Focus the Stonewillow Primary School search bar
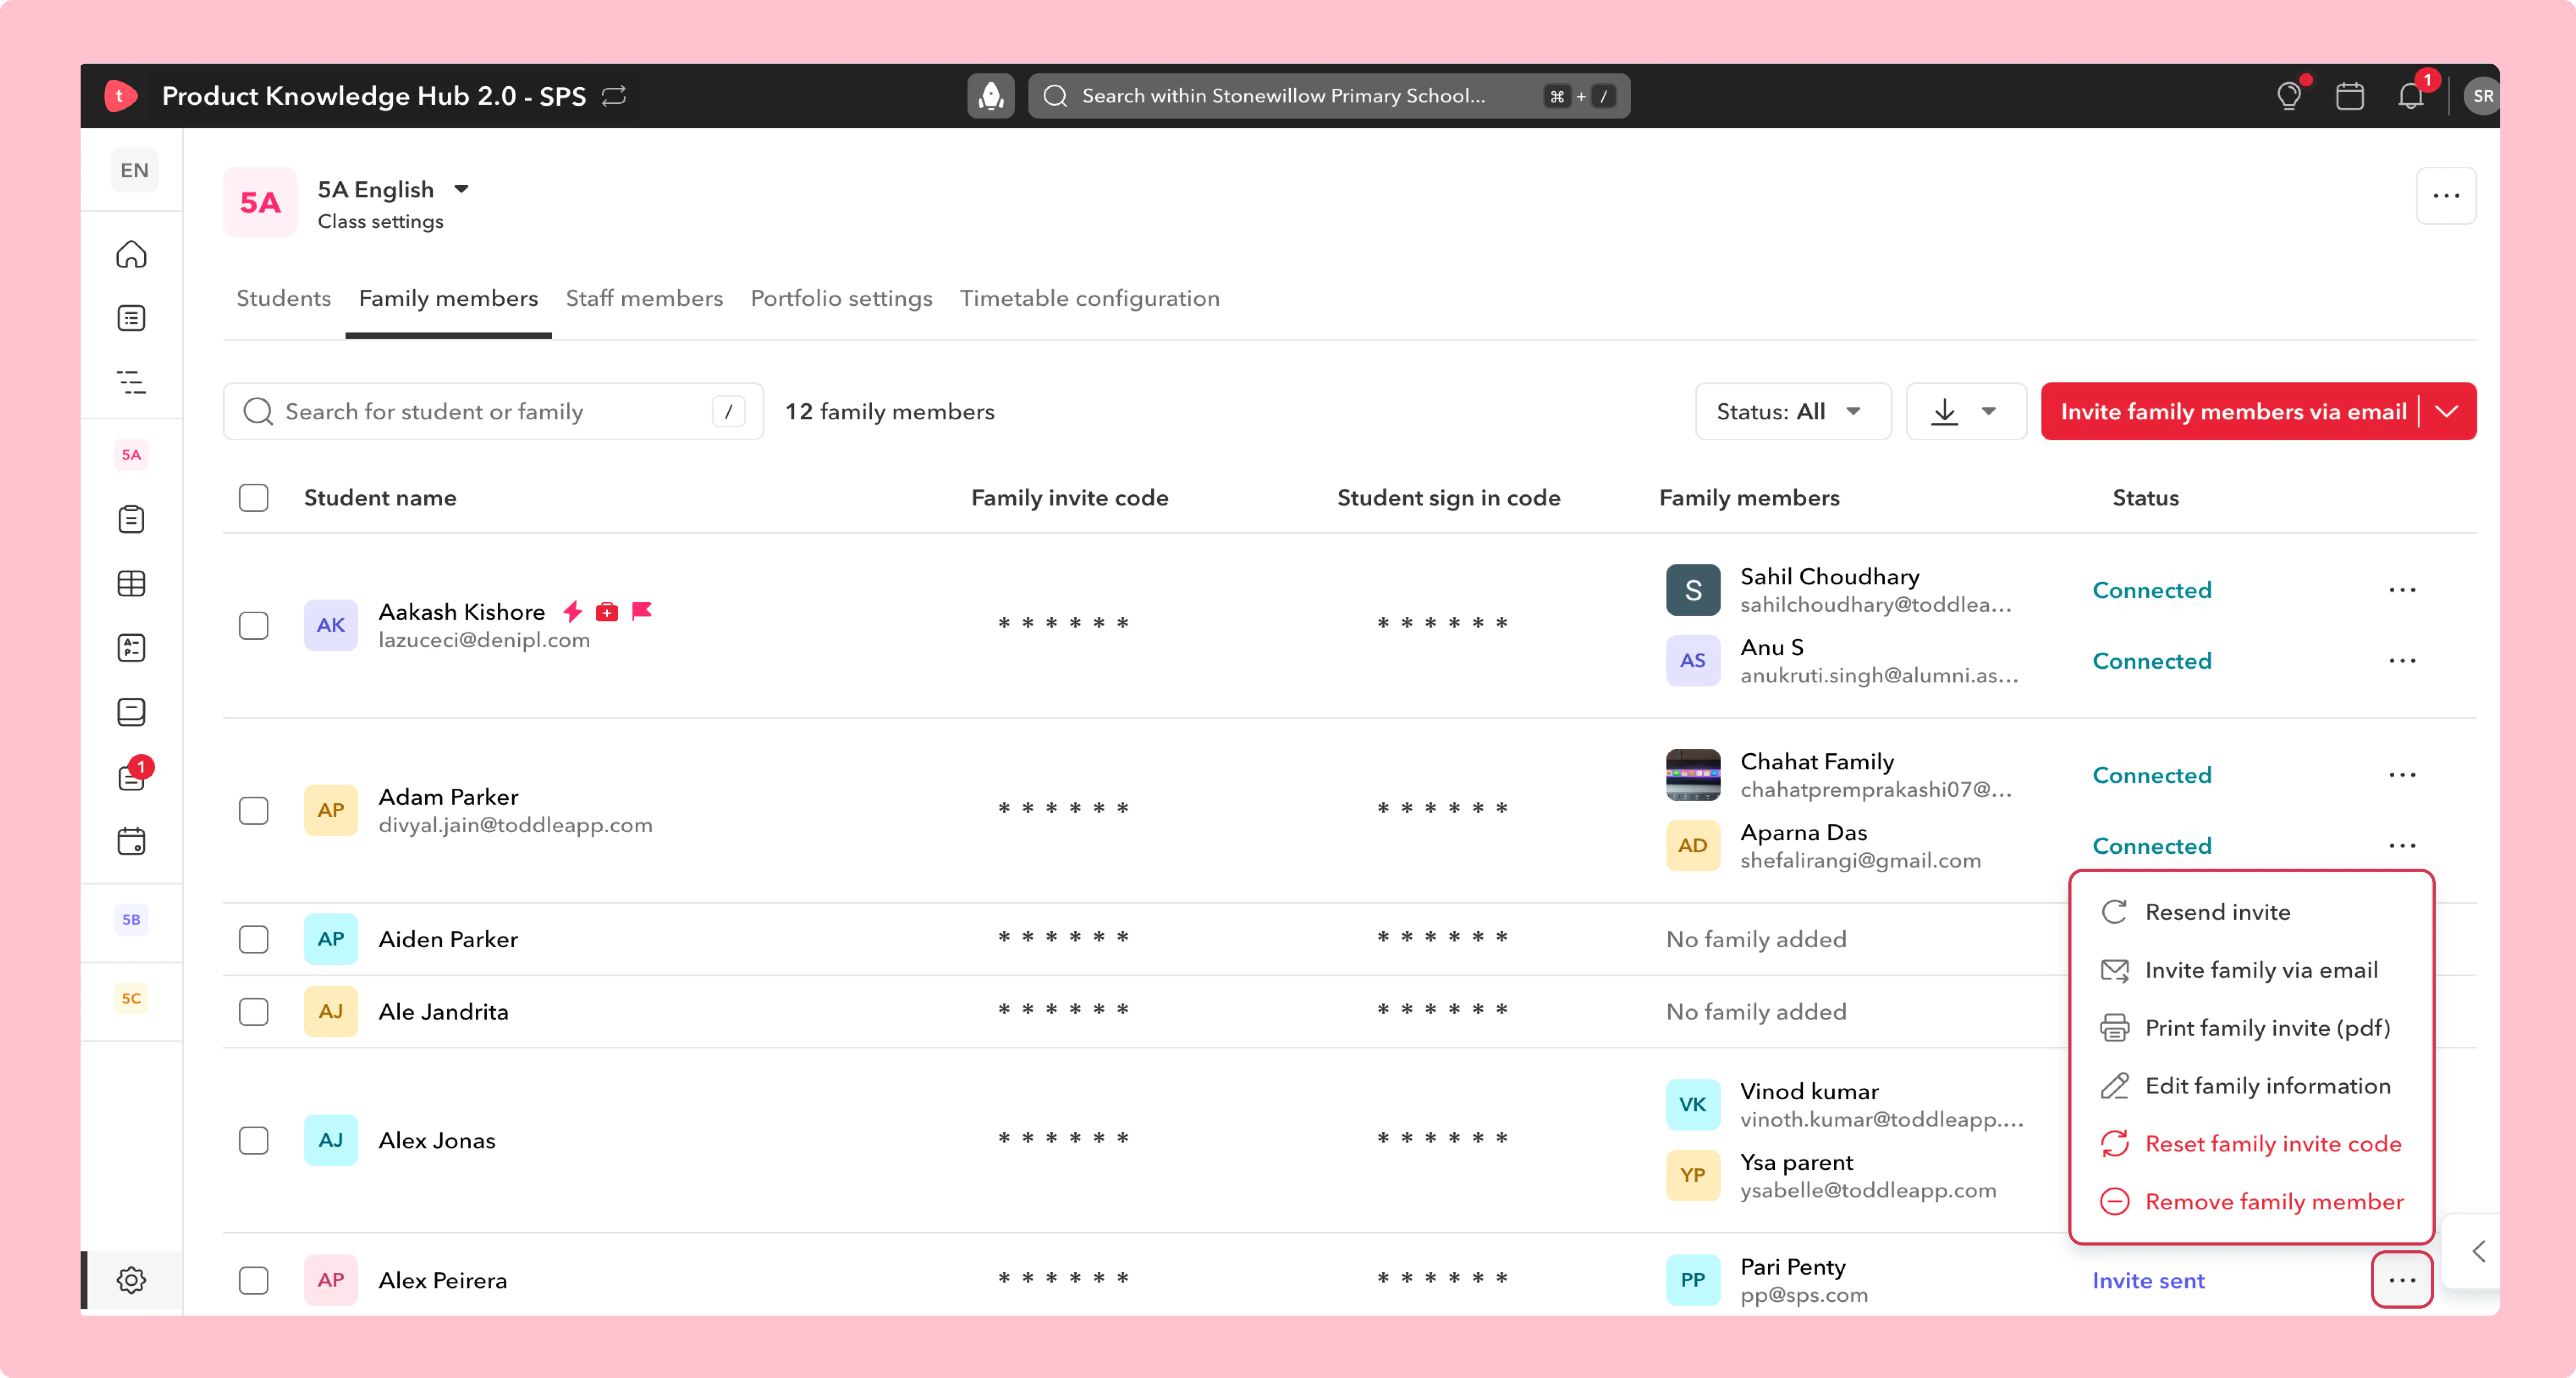The height and width of the screenshot is (1378, 2576). pos(1329,96)
